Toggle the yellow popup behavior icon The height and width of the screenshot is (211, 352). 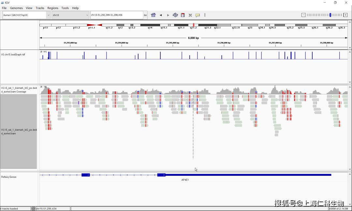(198, 15)
